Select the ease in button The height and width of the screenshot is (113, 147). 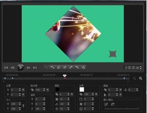pyautogui.click(x=106, y=104)
